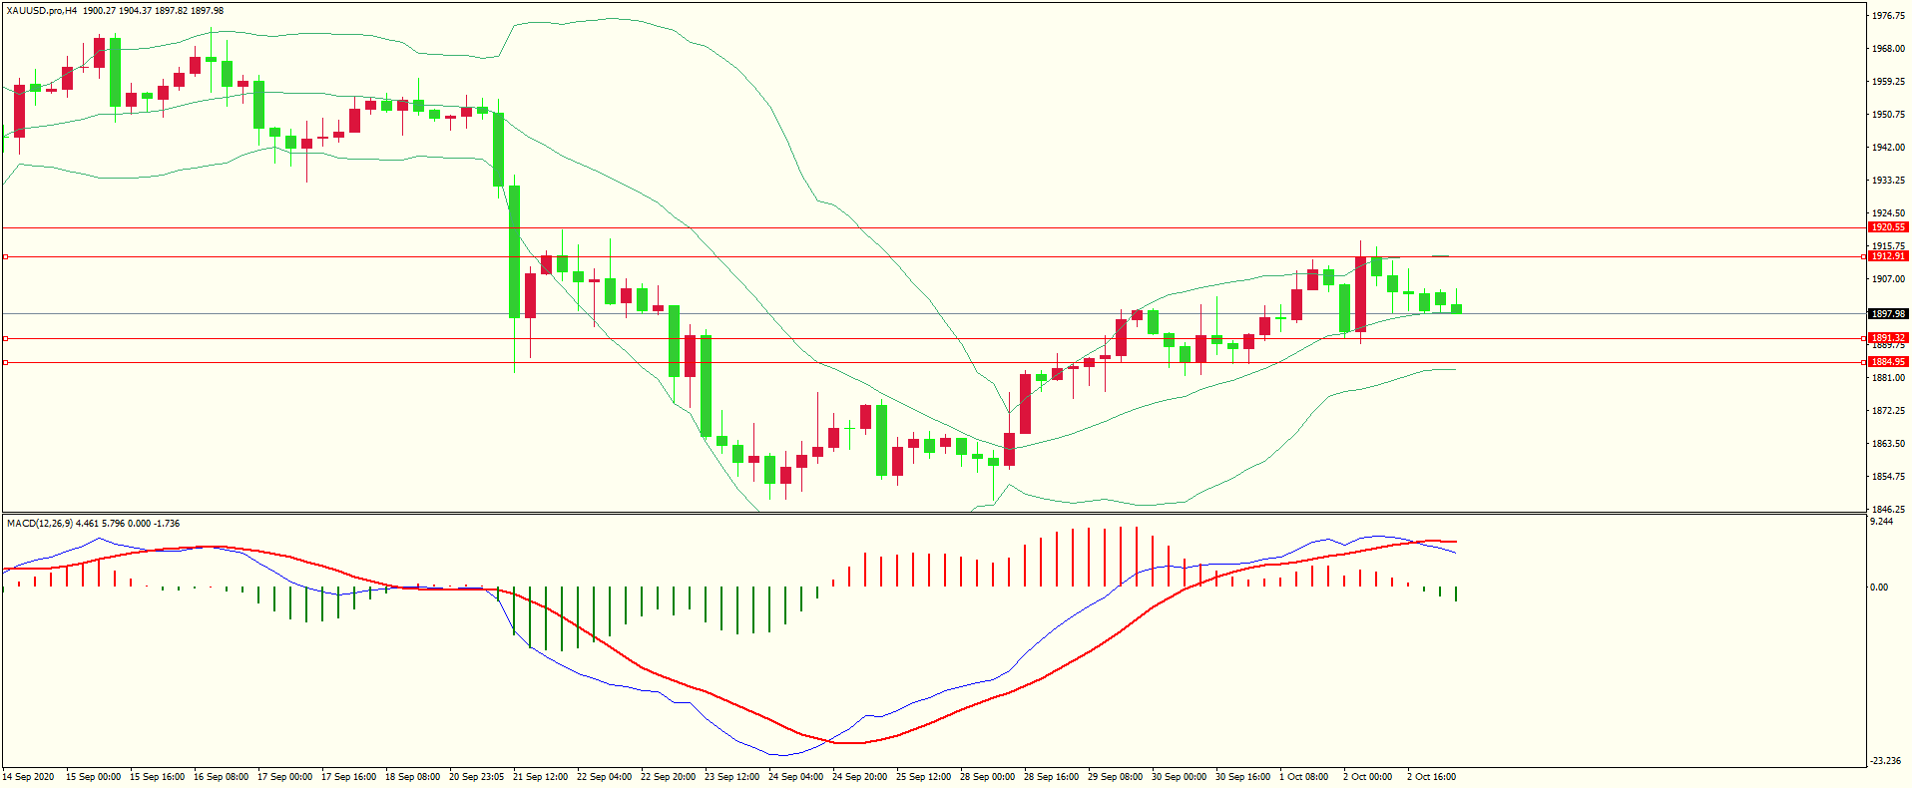1912x788 pixels.
Task: Click the 1907.00 price scale value
Action: (1888, 279)
